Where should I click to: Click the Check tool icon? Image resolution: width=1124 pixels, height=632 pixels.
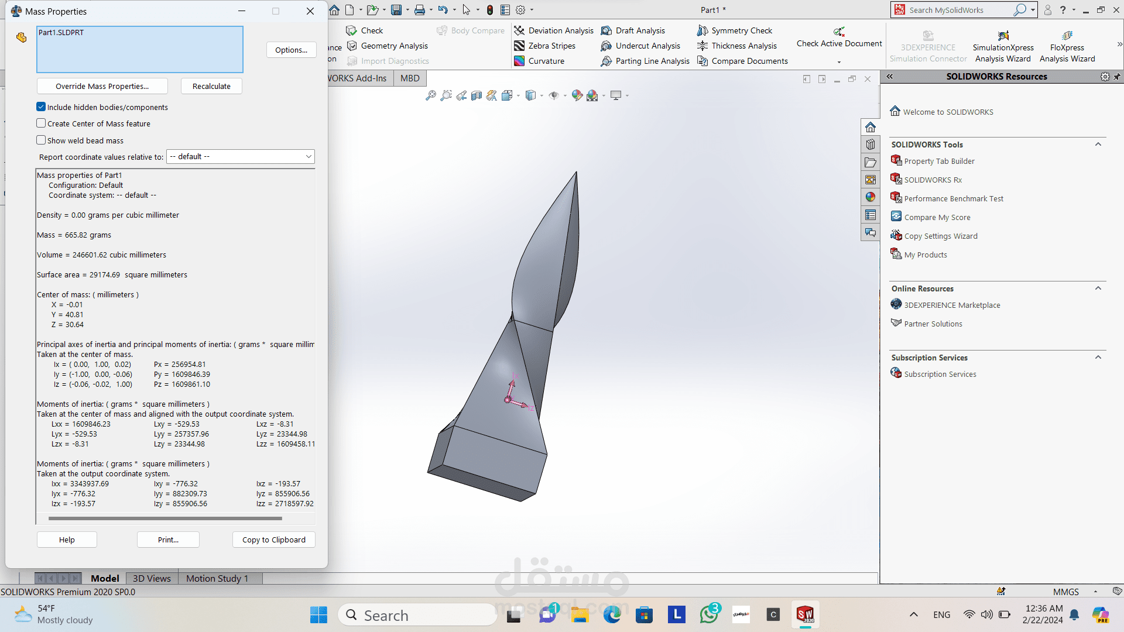point(351,30)
